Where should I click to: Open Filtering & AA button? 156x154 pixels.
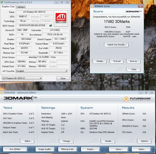coord(68,149)
